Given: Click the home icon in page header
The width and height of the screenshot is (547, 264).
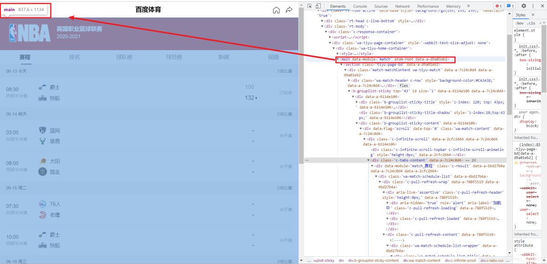Looking at the screenshot, I should tap(276, 10).
